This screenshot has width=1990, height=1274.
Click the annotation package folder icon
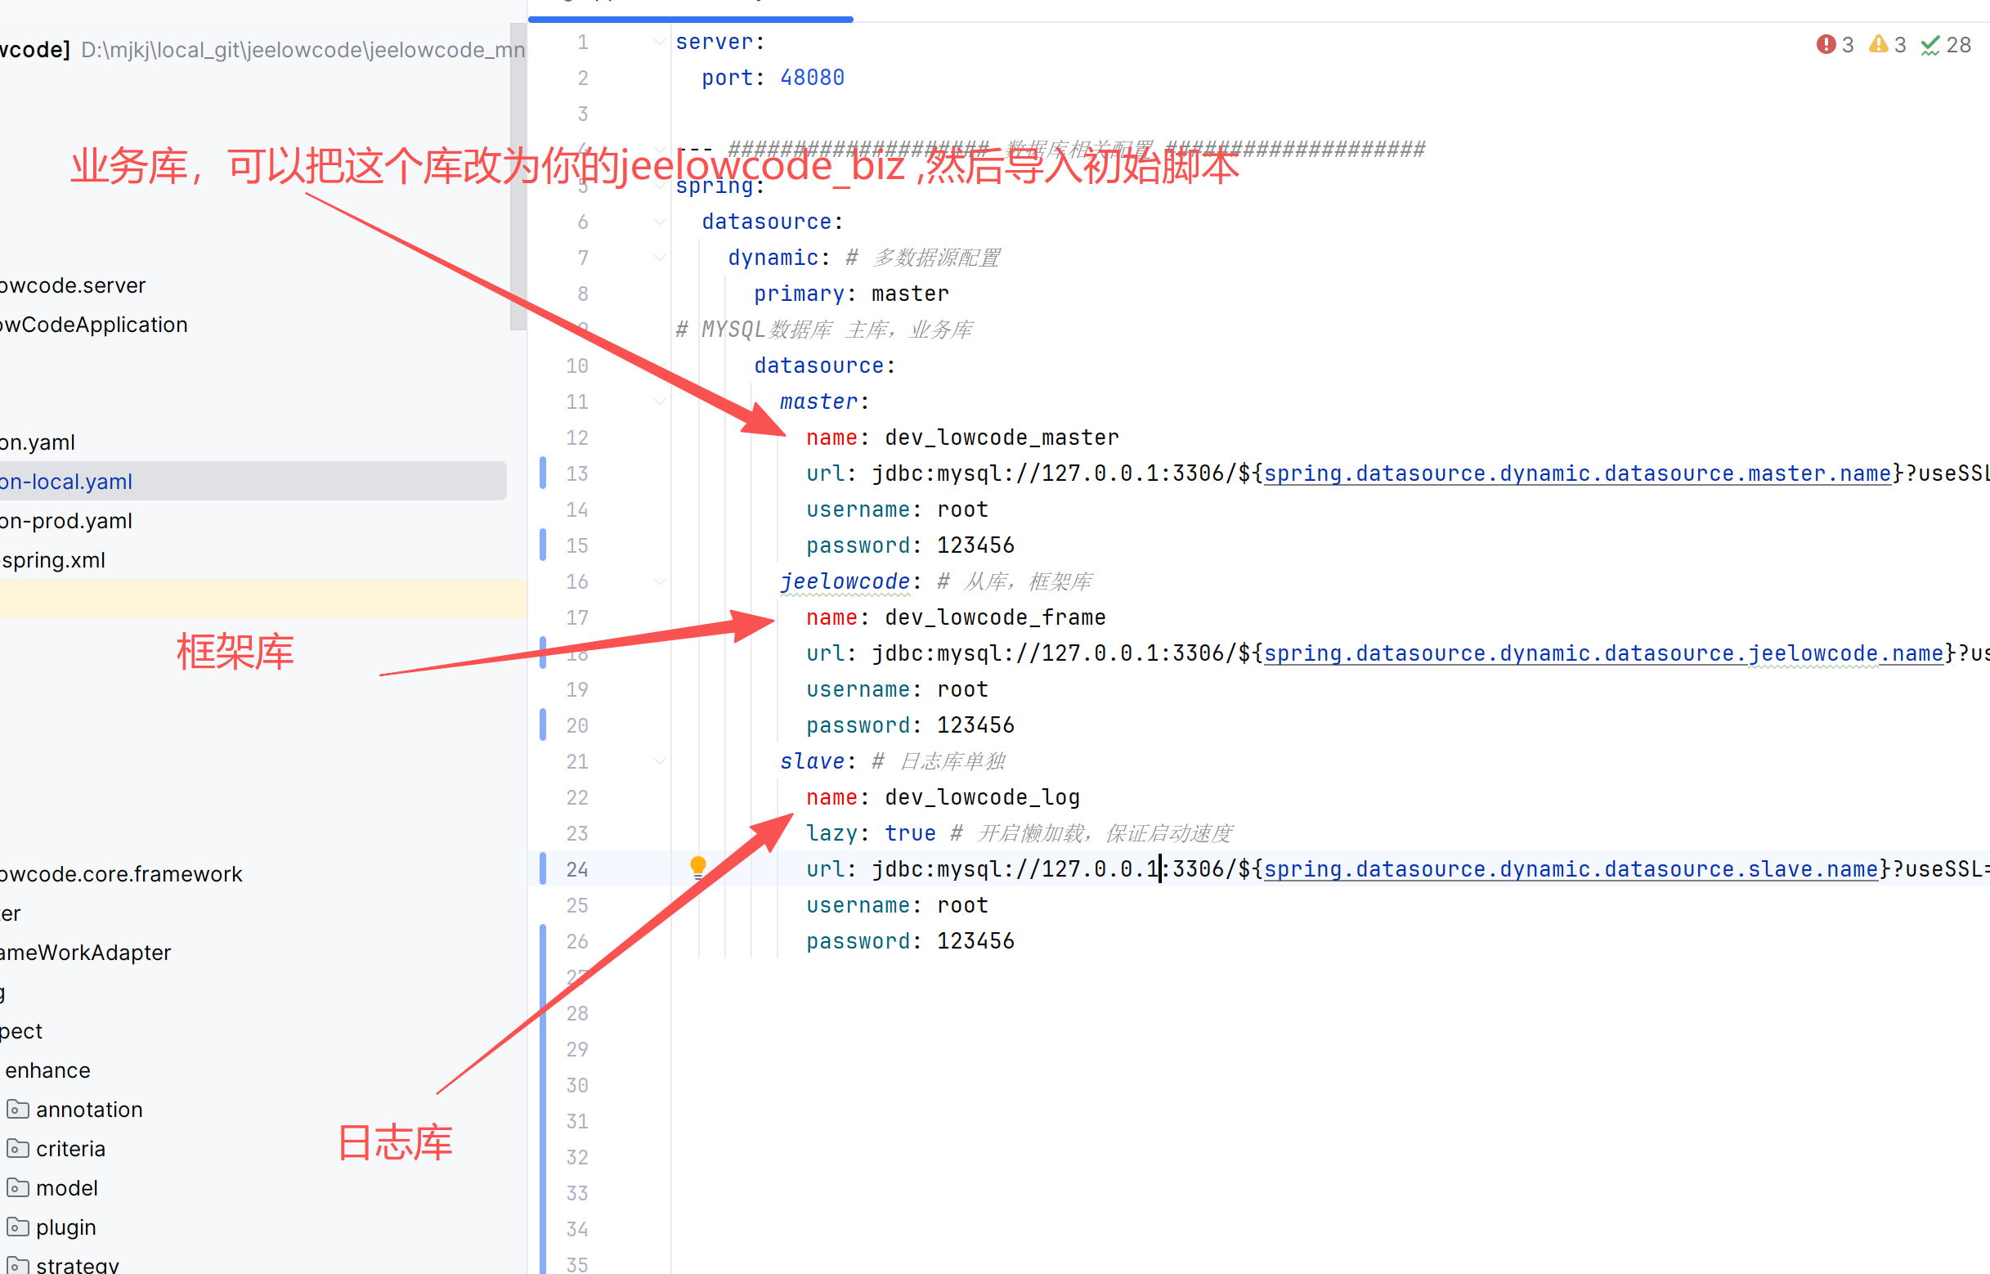(18, 1109)
